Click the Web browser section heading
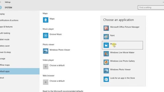164x92 pixels. [x=48, y=76]
